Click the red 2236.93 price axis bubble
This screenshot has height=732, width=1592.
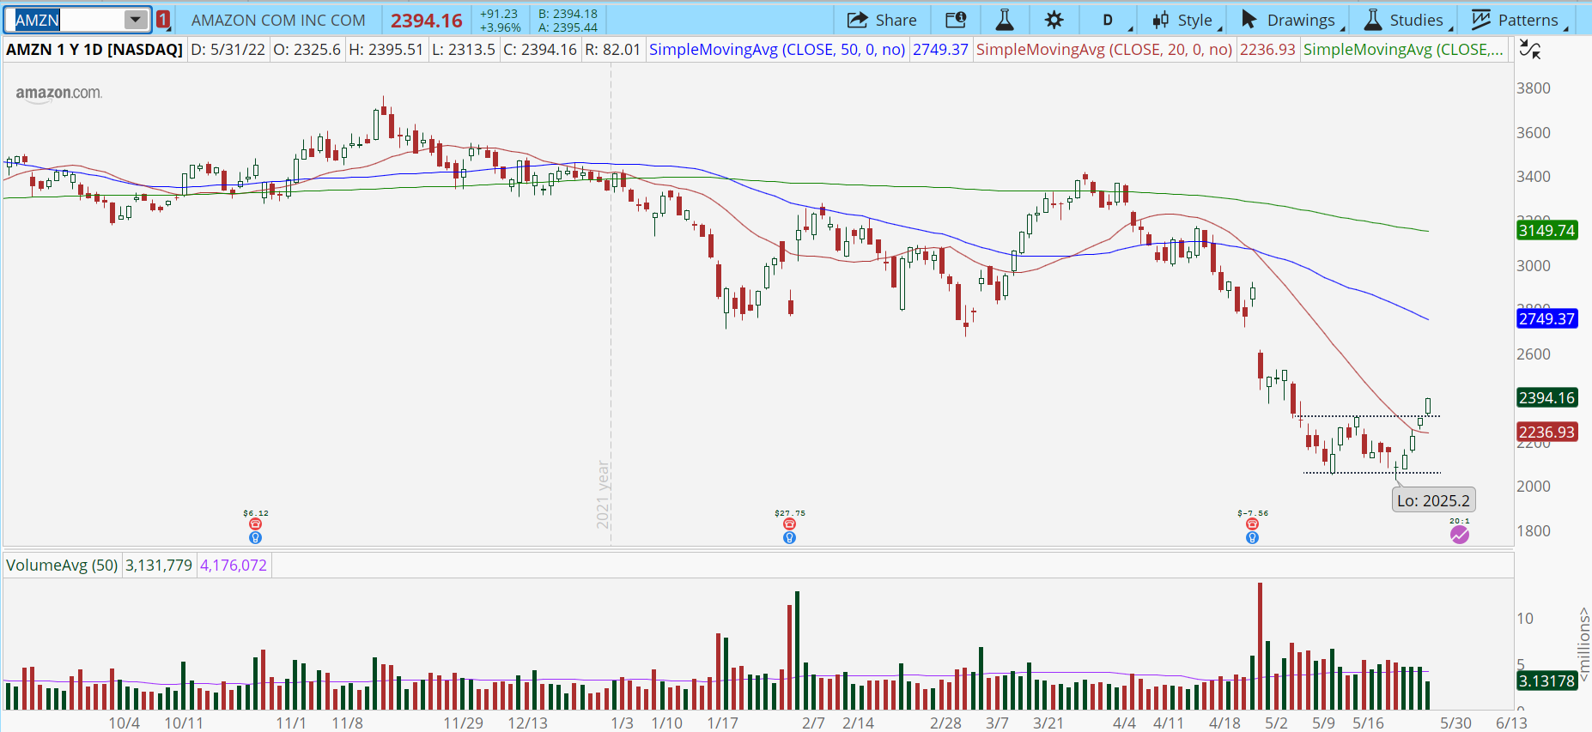pos(1546,432)
